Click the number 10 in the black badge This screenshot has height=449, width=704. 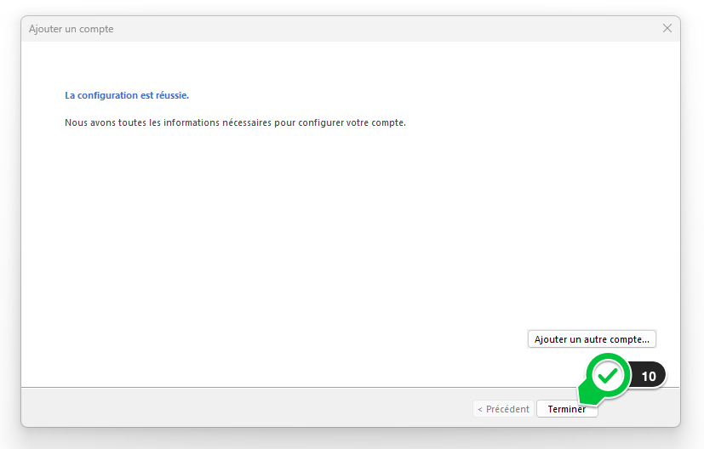coord(649,376)
